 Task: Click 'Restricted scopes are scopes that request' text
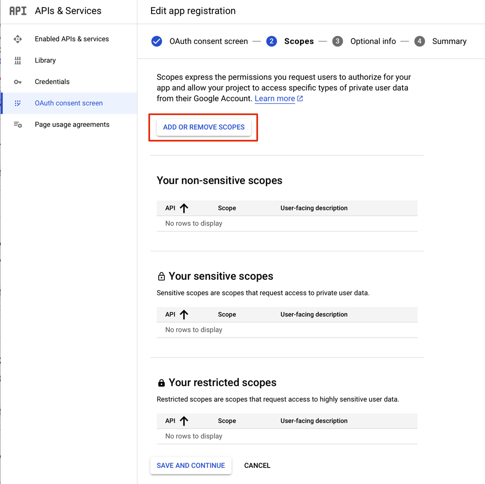[278, 399]
